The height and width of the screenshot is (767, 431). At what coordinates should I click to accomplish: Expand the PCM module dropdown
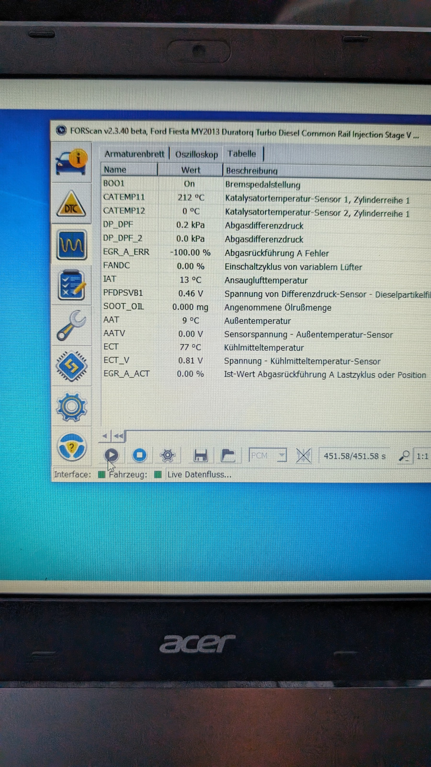282,455
